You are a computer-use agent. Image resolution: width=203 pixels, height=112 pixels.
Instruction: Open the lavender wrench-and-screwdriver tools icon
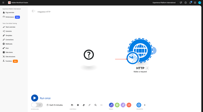pyautogui.click(x=123, y=105)
